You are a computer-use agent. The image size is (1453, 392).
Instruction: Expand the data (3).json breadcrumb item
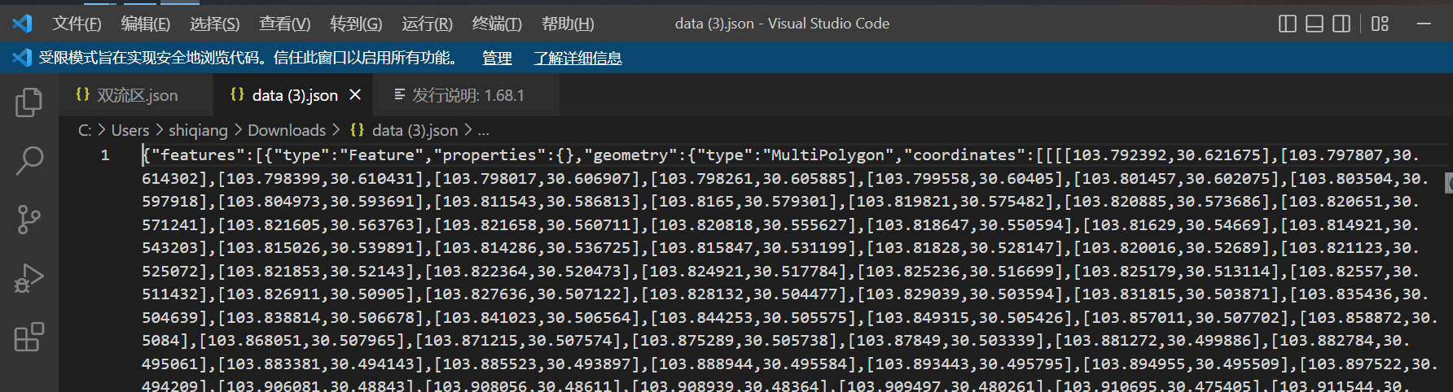(415, 130)
